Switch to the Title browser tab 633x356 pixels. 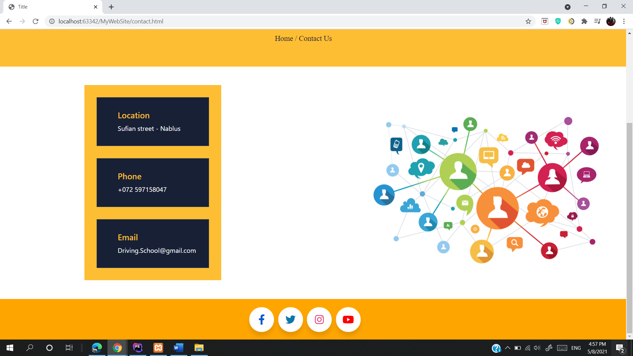pyautogui.click(x=49, y=7)
